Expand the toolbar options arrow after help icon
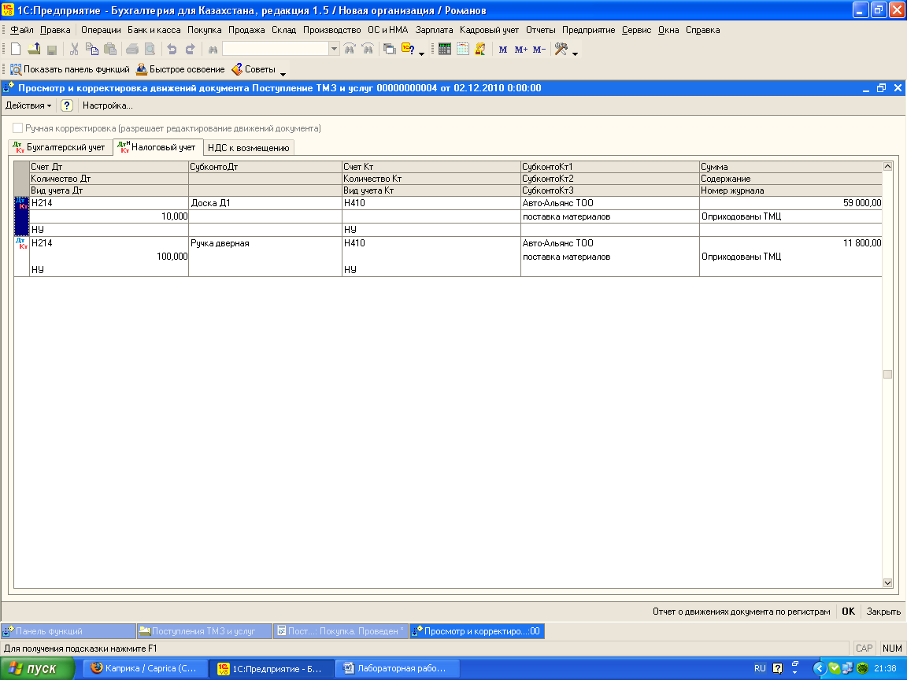This screenshot has height=680, width=907. [421, 54]
